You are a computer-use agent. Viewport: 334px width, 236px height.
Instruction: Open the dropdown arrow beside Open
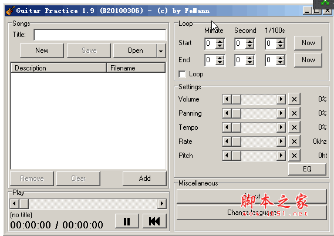[x=161, y=50]
